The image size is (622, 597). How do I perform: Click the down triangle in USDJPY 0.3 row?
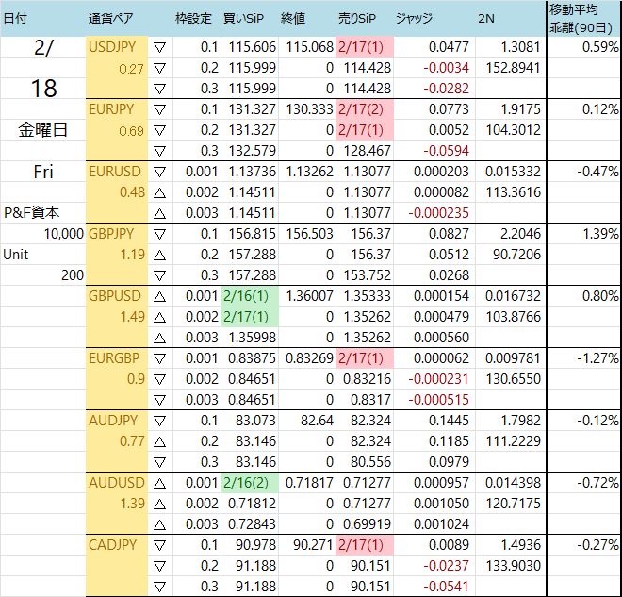[159, 89]
